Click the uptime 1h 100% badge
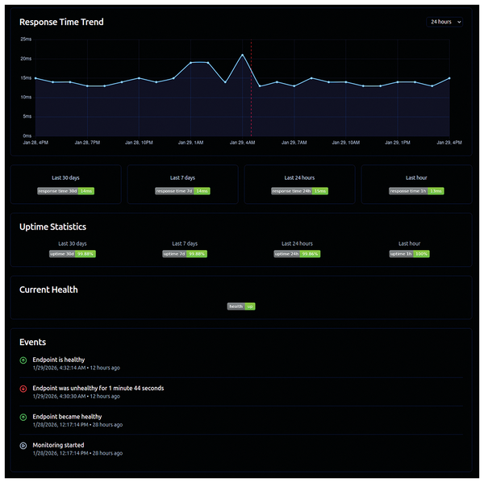This screenshot has width=484, height=483. pyautogui.click(x=409, y=254)
